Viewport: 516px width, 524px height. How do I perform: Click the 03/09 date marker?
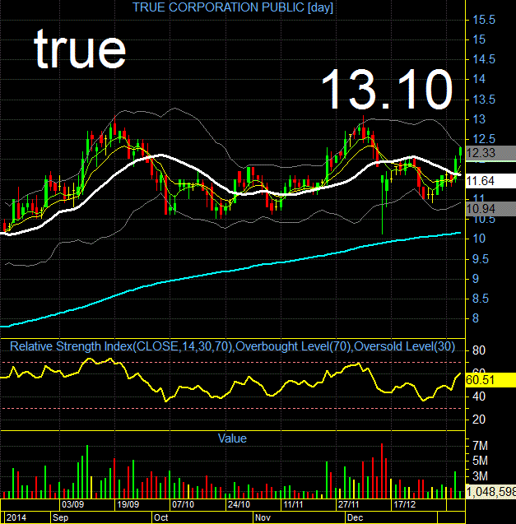tap(73, 504)
